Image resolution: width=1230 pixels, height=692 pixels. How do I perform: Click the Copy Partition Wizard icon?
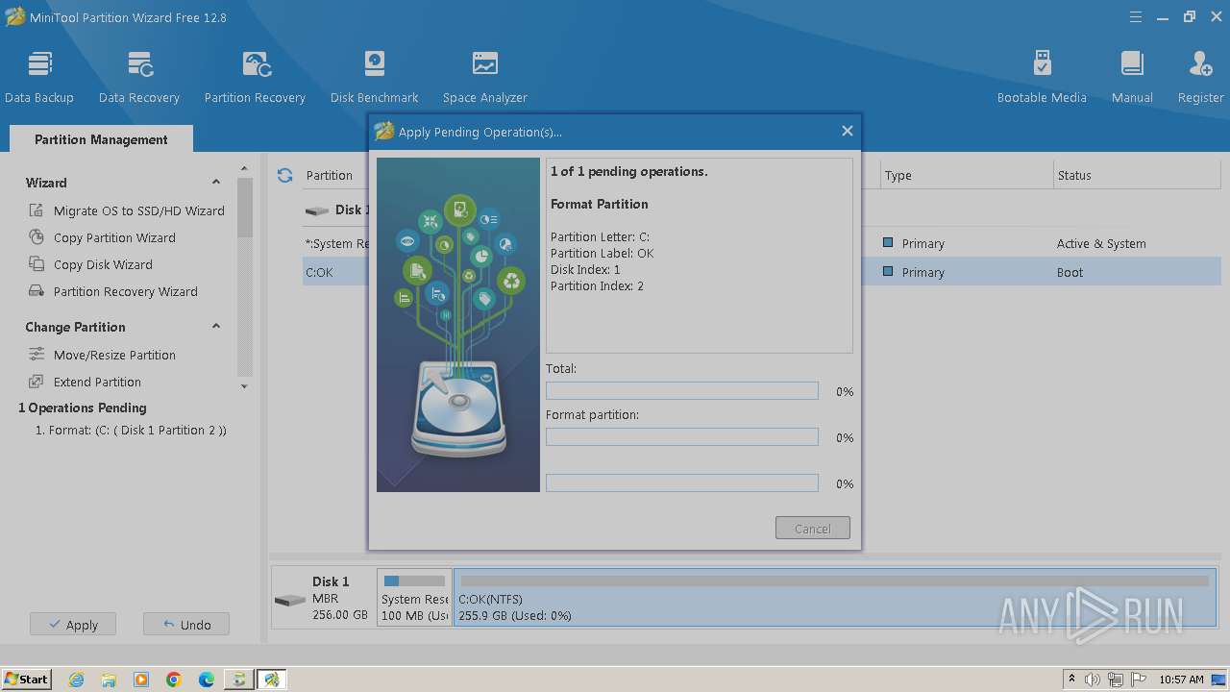[37, 237]
